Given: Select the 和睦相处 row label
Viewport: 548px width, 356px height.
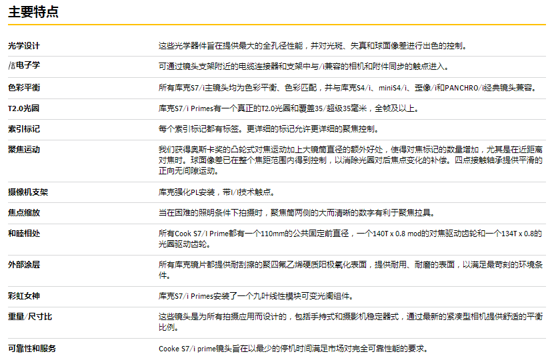Looking at the screenshot, I should coord(24,234).
